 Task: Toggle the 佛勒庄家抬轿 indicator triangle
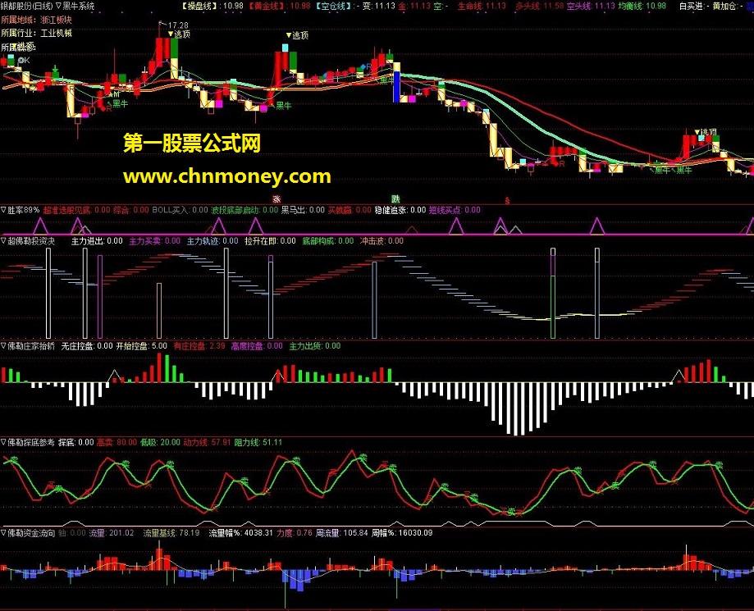coord(3,346)
